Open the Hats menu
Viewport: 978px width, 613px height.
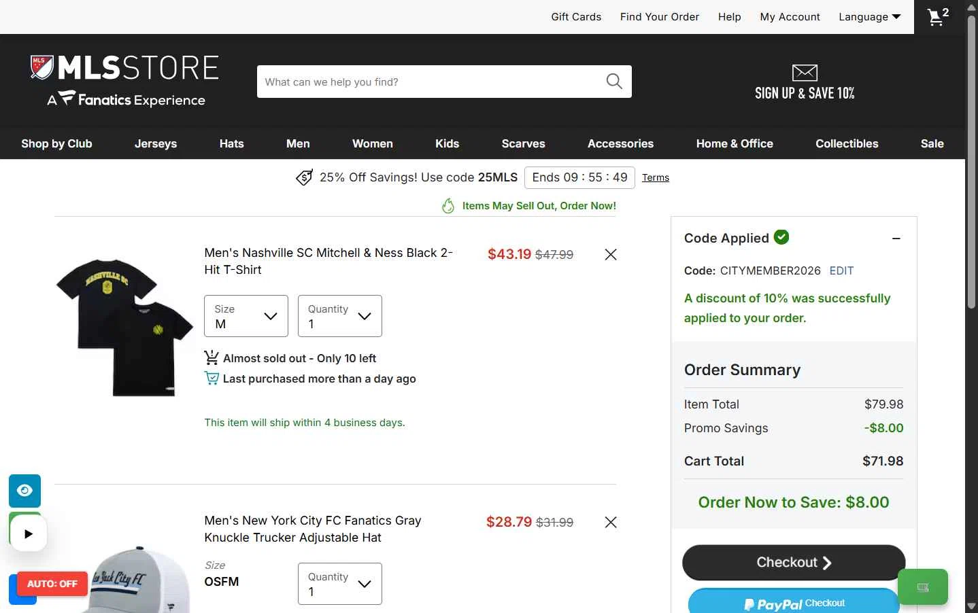[x=232, y=143]
